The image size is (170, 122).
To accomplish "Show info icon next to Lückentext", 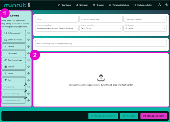I will [29, 53].
